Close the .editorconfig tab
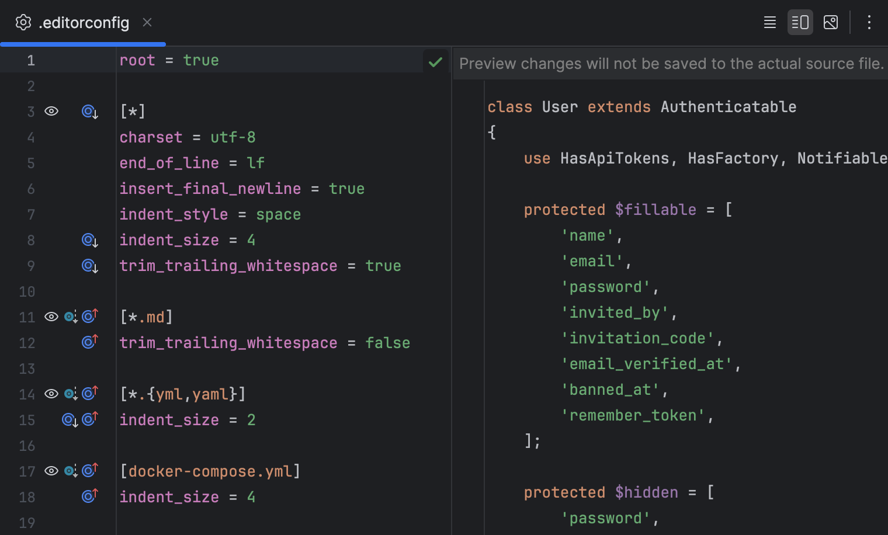This screenshot has height=535, width=888. pos(147,22)
